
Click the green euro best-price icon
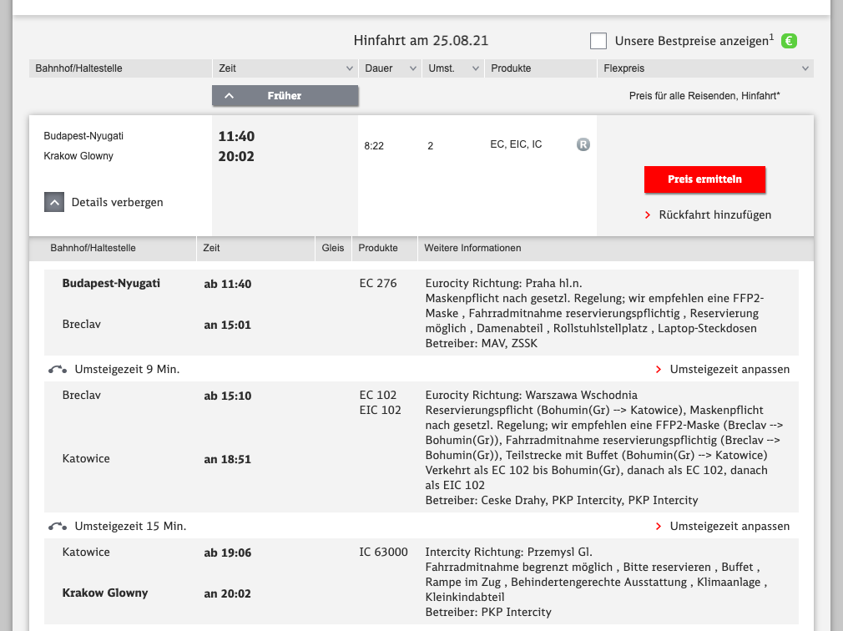point(789,41)
